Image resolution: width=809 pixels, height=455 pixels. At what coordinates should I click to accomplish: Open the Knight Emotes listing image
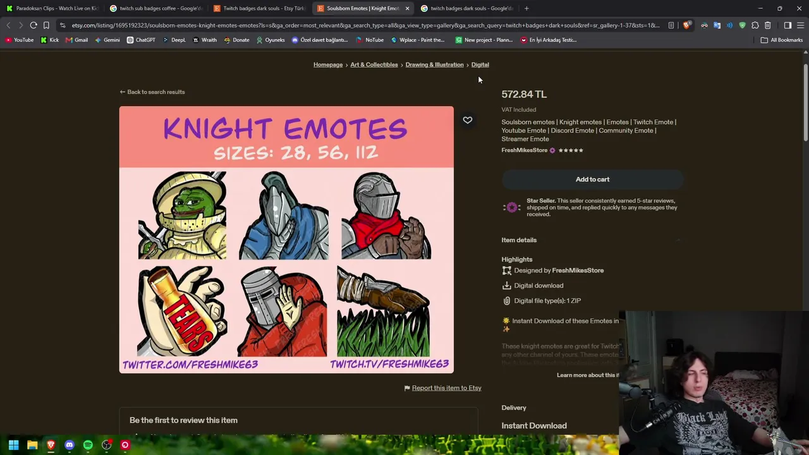pos(286,240)
